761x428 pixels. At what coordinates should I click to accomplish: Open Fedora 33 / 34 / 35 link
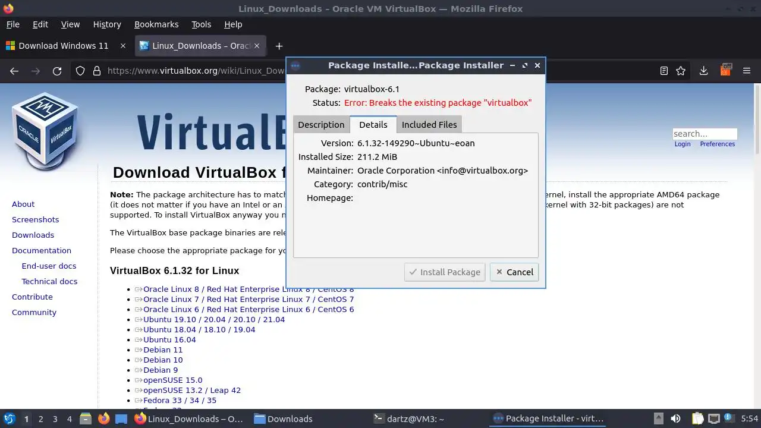tap(180, 400)
